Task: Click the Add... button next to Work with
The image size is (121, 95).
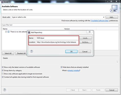Action: pyautogui.click(x=112, y=17)
